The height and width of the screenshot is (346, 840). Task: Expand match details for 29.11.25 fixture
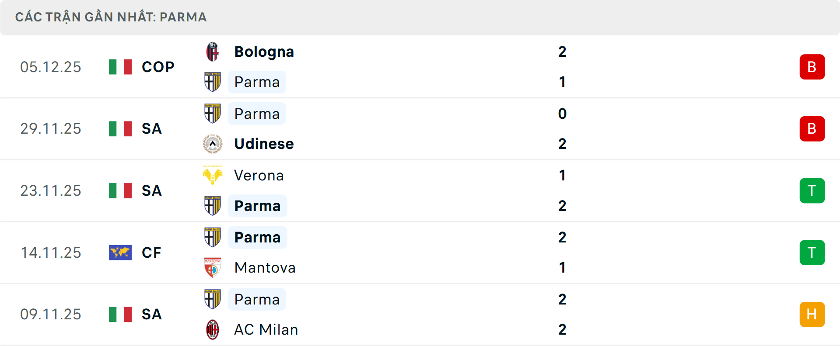(x=420, y=128)
